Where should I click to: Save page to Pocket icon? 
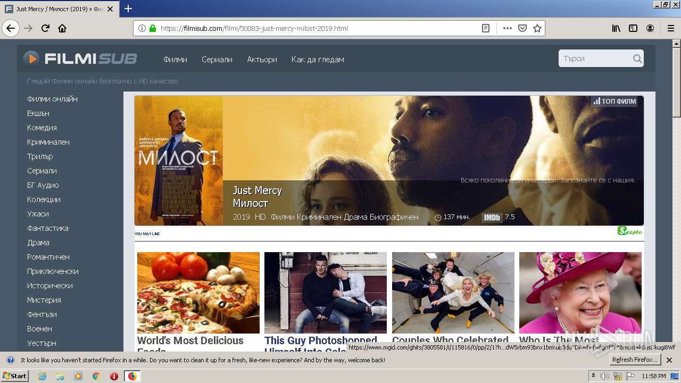tap(522, 28)
